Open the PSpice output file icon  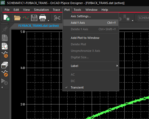pos(5,38)
